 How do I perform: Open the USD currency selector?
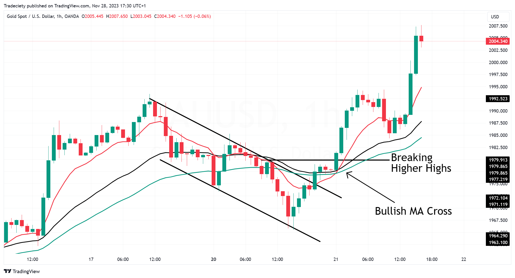point(495,17)
